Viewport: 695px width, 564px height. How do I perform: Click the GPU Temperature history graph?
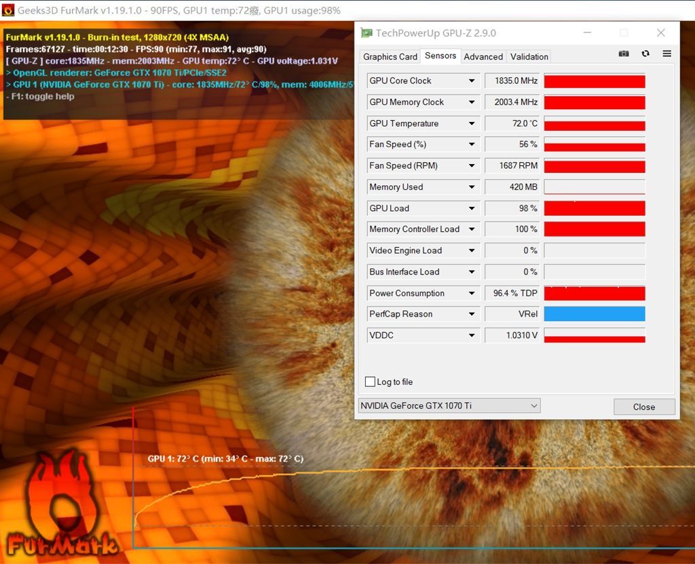click(x=595, y=123)
